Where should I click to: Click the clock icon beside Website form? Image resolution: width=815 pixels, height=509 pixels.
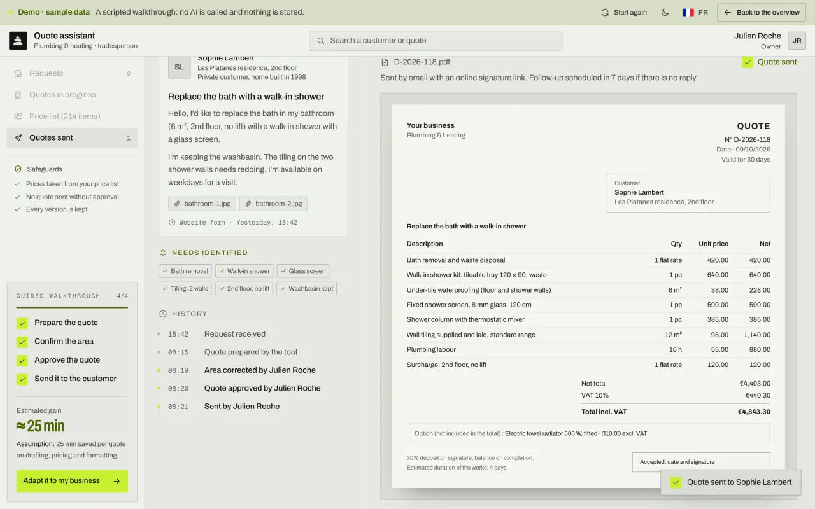172,223
